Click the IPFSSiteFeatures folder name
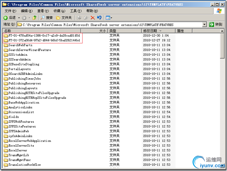 click(x=22, y=126)
